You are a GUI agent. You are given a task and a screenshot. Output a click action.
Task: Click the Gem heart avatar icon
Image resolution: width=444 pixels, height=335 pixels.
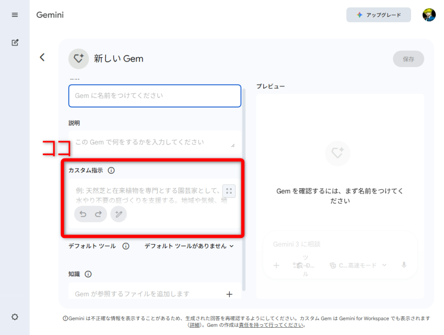pos(78,59)
